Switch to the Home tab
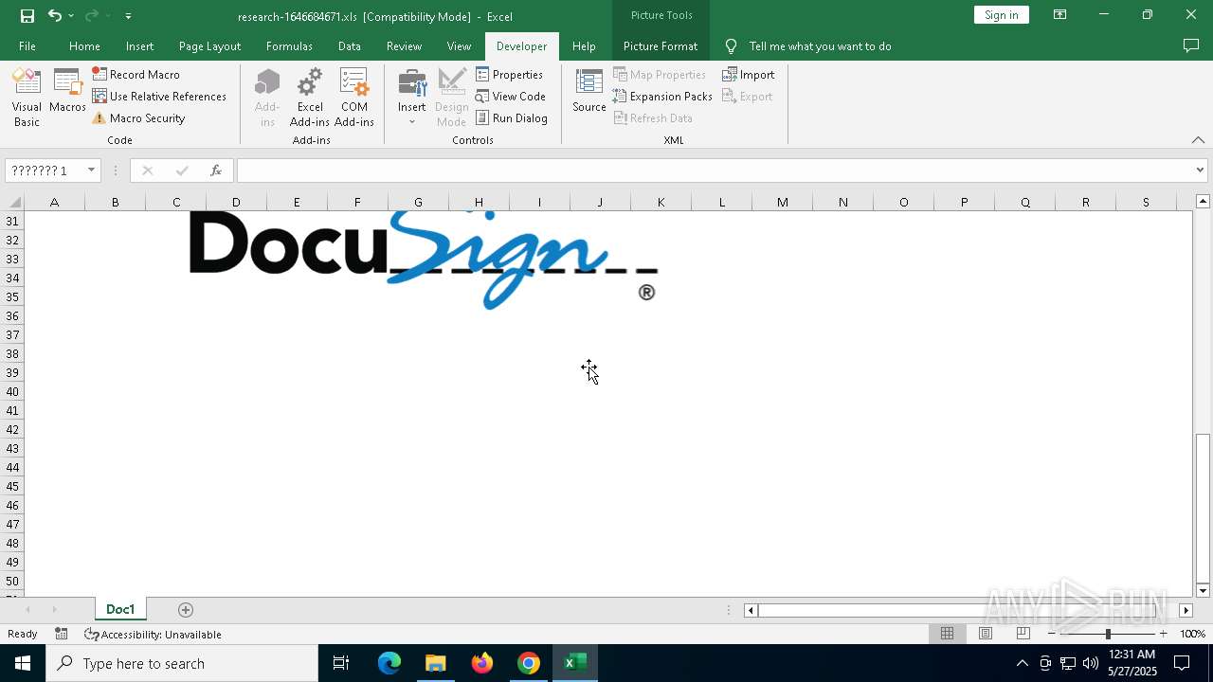The width and height of the screenshot is (1213, 682). tap(84, 45)
